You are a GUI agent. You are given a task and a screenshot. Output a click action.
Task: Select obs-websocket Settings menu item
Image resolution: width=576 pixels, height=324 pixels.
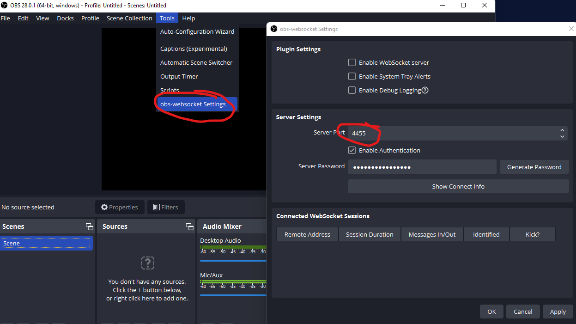(x=197, y=104)
